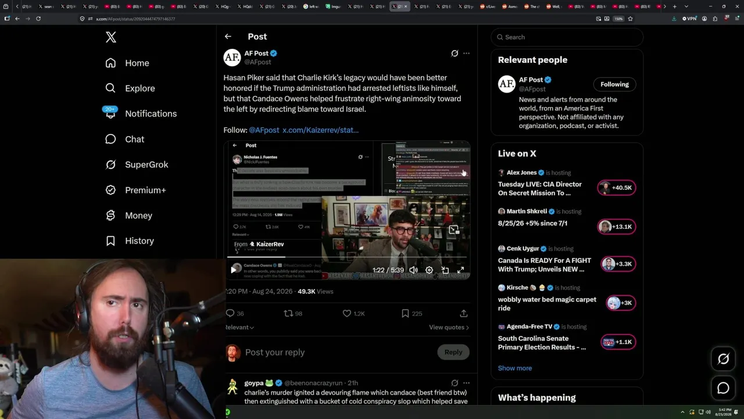
Task: Go back using the arrow beside Post
Action: 228,36
